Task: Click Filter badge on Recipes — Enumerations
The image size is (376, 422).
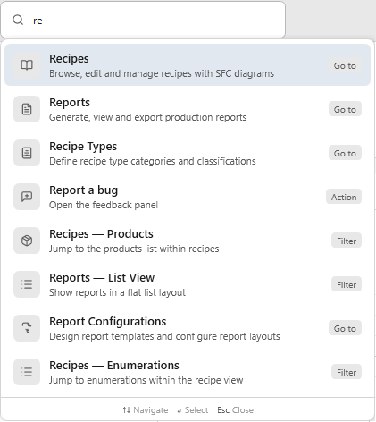Action: (x=347, y=372)
